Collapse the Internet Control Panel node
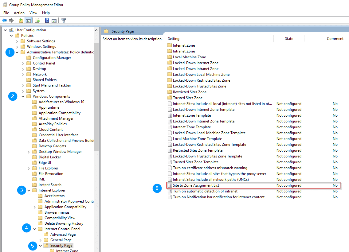This screenshot has height=252, width=349. (x=34, y=229)
